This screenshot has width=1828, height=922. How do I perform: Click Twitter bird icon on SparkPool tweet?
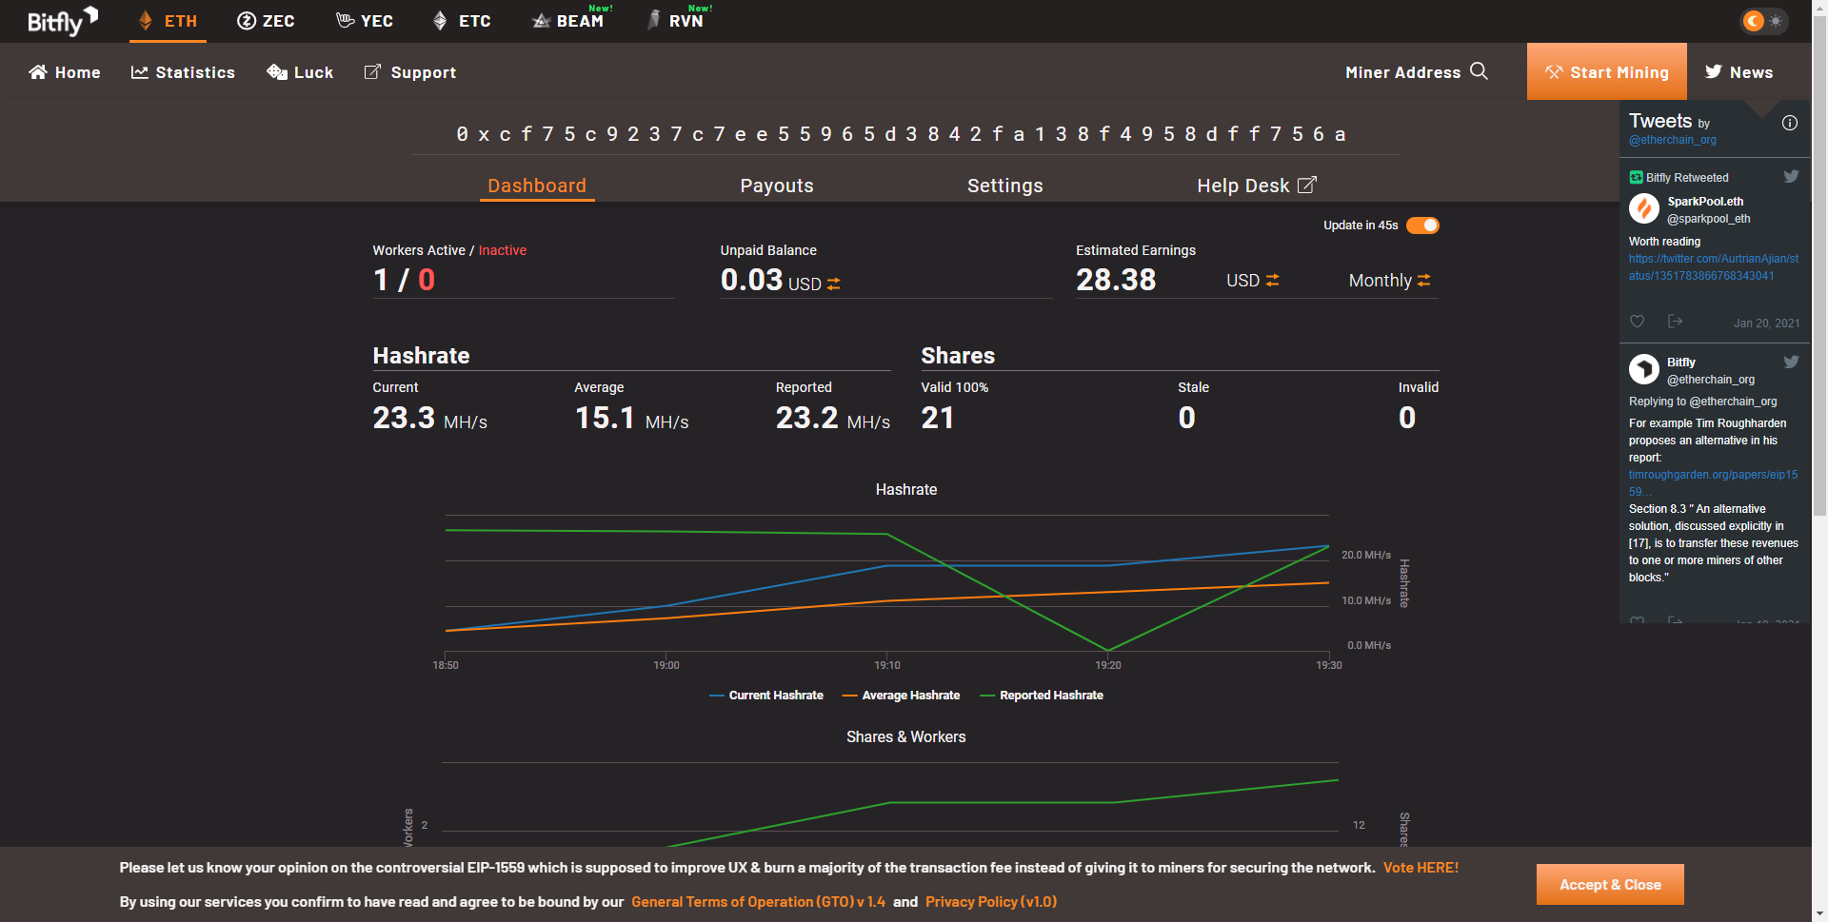1791,176
